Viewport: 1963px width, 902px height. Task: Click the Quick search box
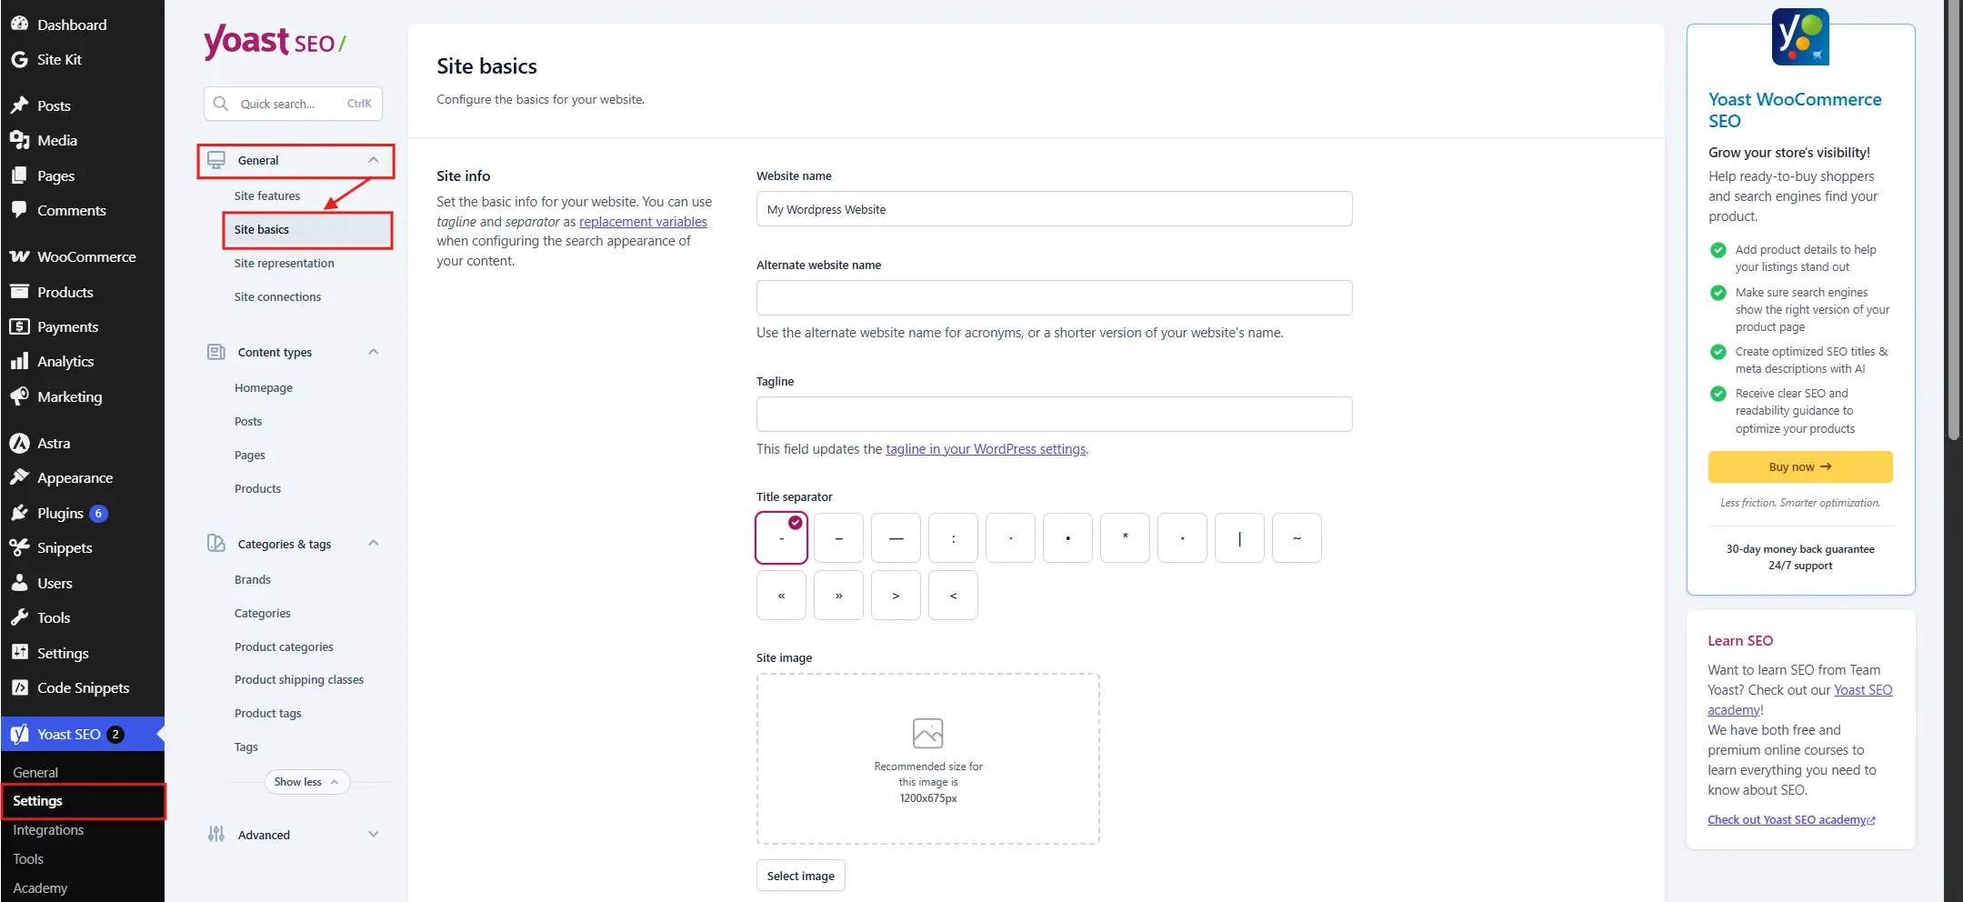293,104
